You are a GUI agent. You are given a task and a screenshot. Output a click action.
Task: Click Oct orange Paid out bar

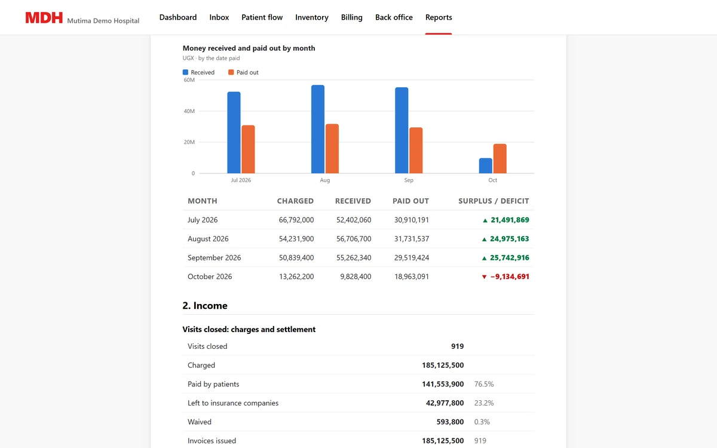click(x=500, y=159)
